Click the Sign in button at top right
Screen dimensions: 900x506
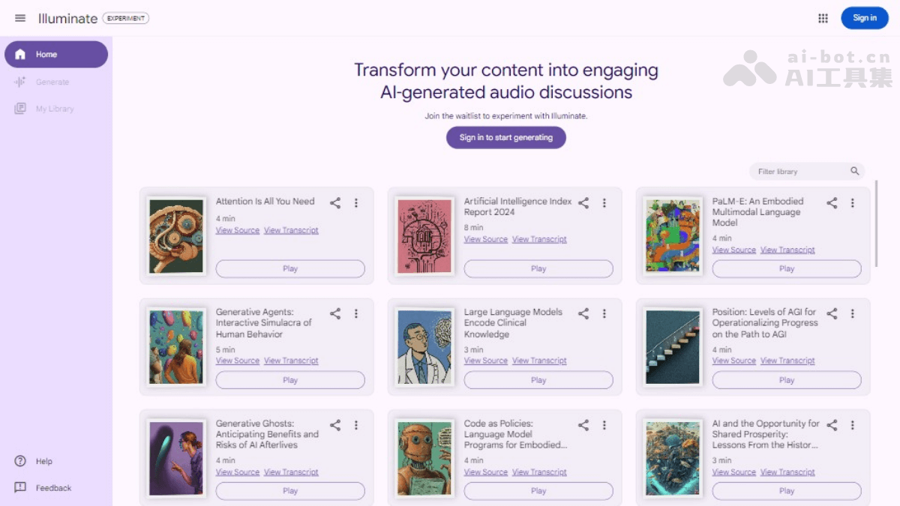click(864, 18)
